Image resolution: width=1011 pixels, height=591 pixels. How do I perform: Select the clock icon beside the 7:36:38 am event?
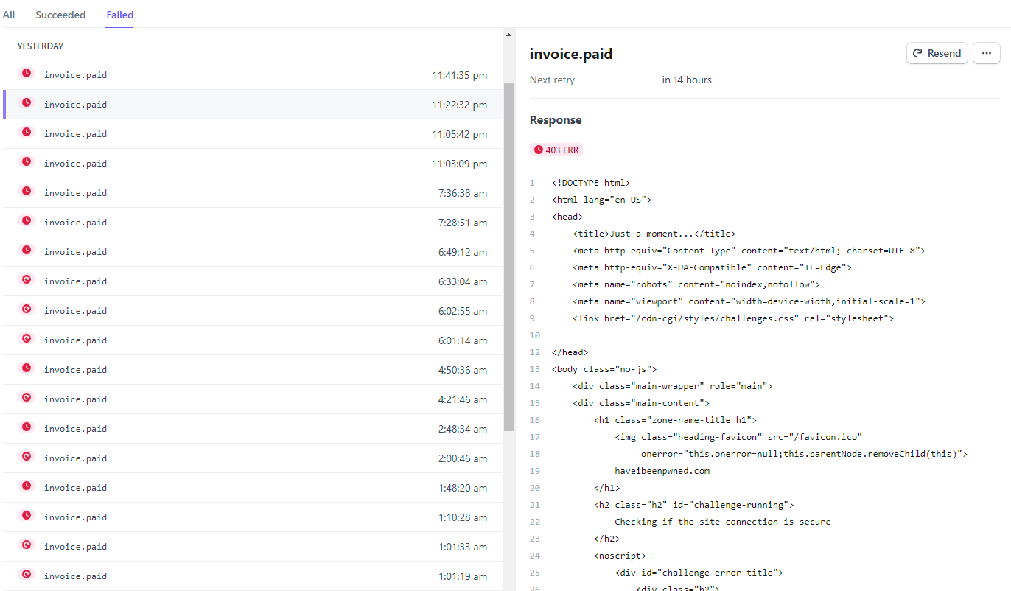[x=27, y=192]
